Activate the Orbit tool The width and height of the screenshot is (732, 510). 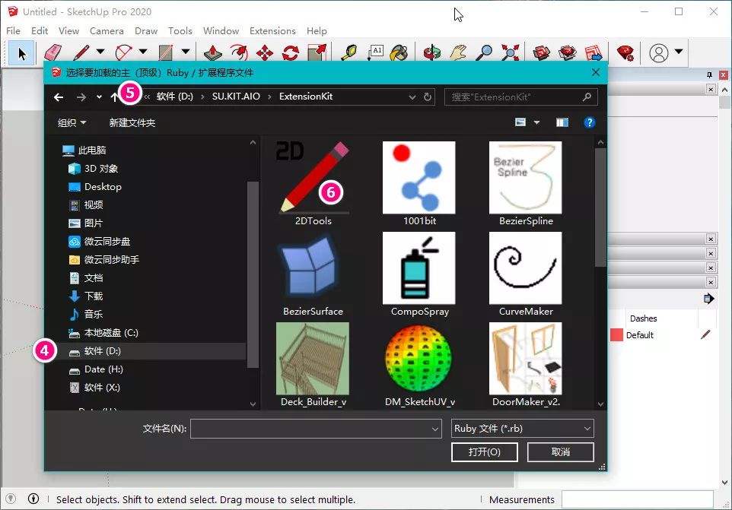432,52
